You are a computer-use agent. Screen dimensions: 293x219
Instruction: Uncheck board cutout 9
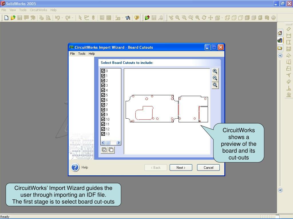pyautogui.click(x=103, y=114)
